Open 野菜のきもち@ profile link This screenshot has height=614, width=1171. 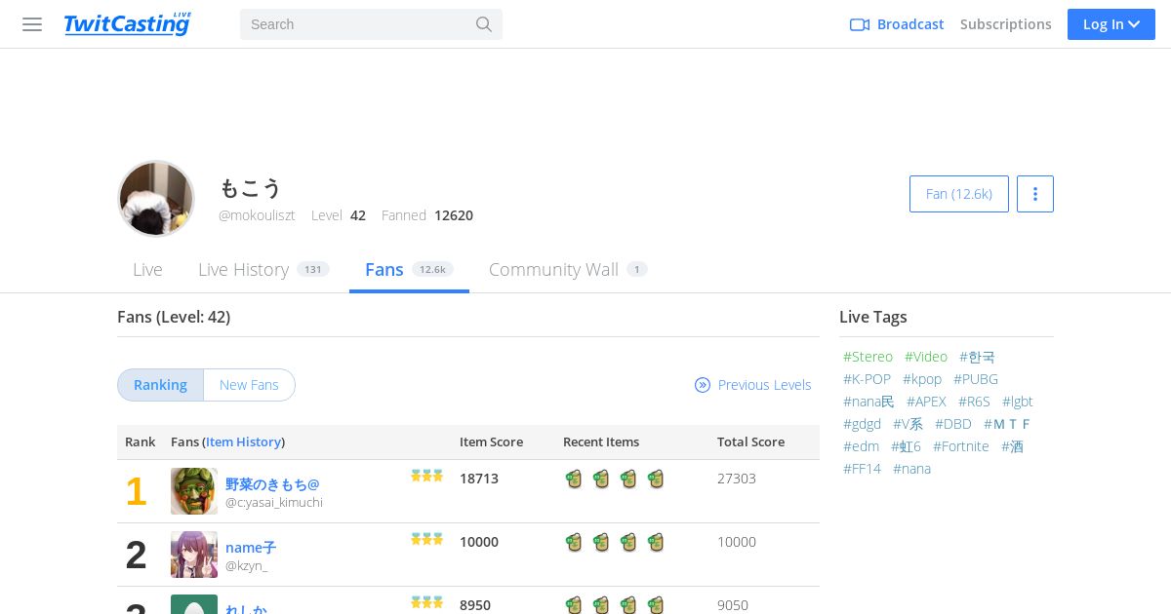coord(272,484)
